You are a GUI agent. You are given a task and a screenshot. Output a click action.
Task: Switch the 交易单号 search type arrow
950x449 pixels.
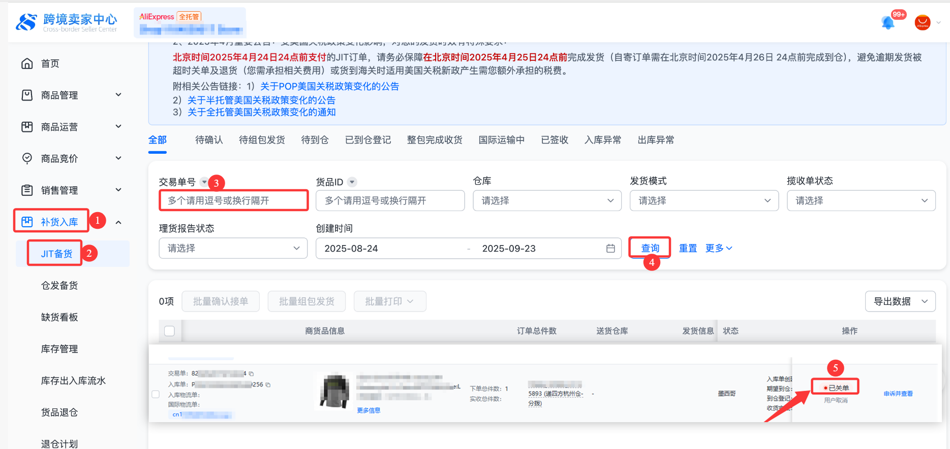click(x=204, y=182)
